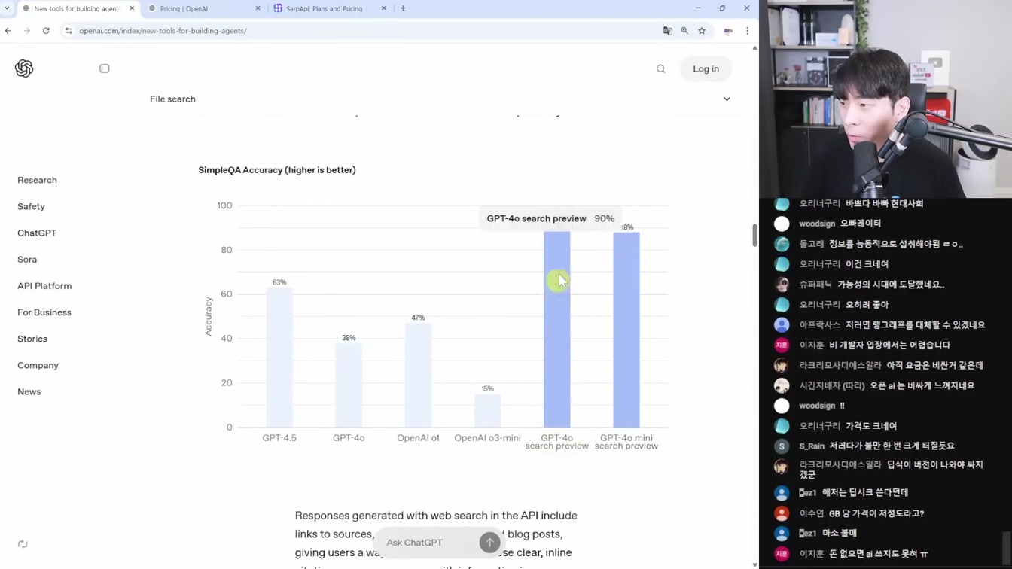1012x569 pixels.
Task: Send the Ask ChatGPT message arrow
Action: pyautogui.click(x=489, y=542)
